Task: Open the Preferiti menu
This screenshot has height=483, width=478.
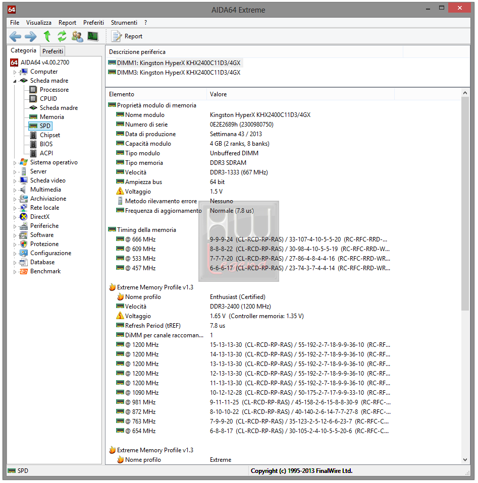Action: (93, 23)
